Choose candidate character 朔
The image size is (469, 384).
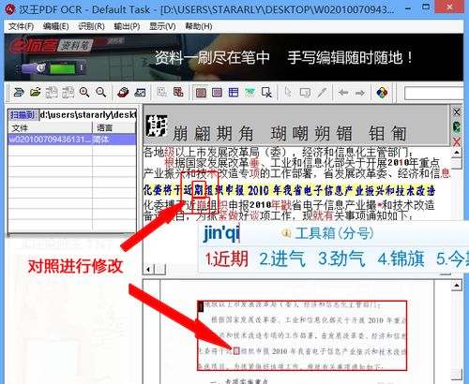pos(323,134)
